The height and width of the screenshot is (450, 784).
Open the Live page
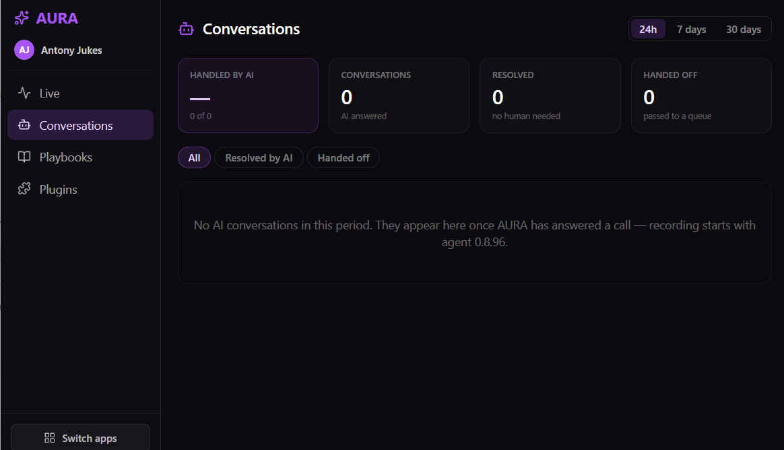tap(81, 93)
